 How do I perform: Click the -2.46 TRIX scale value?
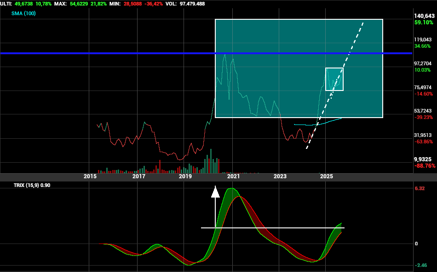(x=420, y=265)
